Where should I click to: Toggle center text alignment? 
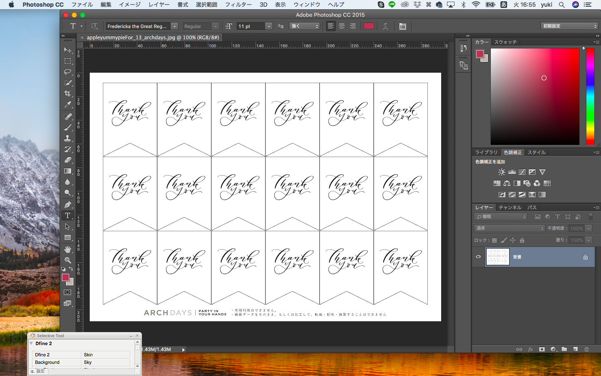click(342, 26)
